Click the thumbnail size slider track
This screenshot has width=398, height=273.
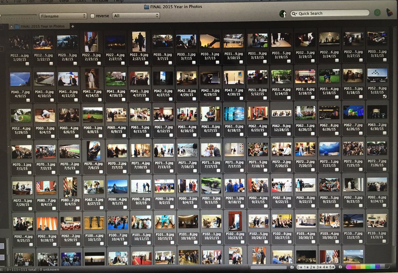[18, 16]
